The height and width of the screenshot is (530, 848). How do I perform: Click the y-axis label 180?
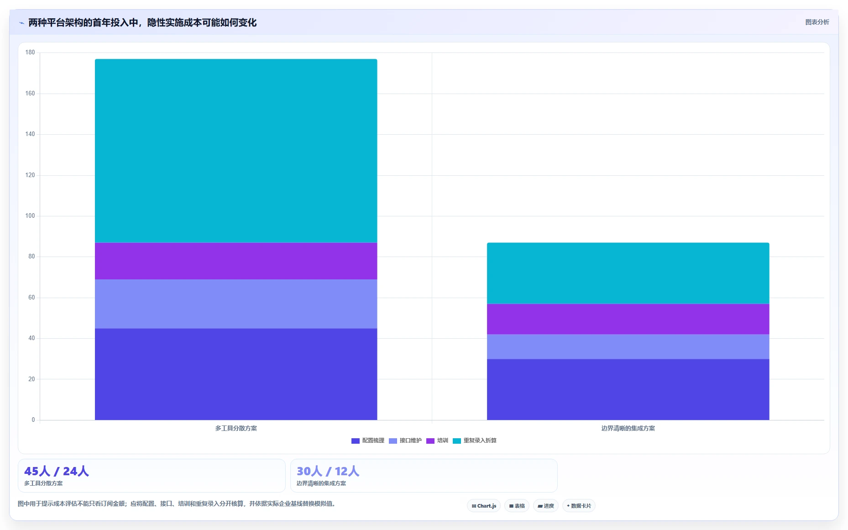[x=30, y=52]
